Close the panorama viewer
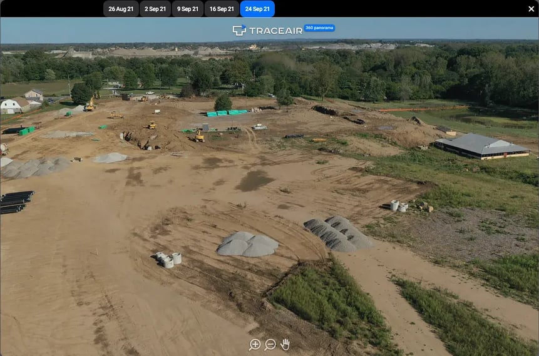Screen dimensions: 539x356 (531, 9)
